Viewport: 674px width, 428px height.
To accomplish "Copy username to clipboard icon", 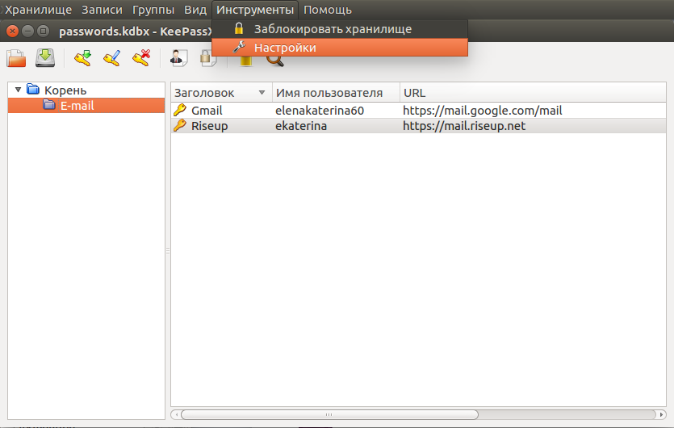I will click(179, 58).
